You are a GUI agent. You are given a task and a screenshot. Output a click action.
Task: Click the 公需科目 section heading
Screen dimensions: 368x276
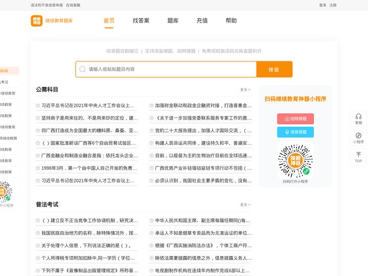pos(47,89)
